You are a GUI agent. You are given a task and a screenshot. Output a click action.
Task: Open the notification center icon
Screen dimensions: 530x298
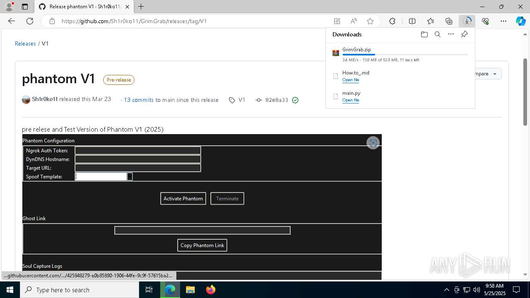[x=516, y=290]
